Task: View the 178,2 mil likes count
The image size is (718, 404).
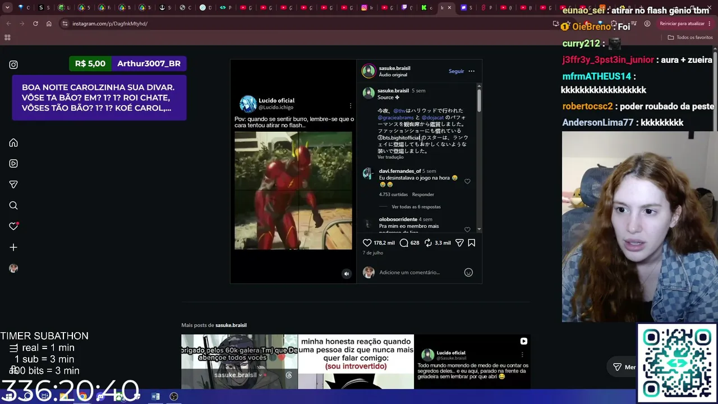Action: (384, 243)
